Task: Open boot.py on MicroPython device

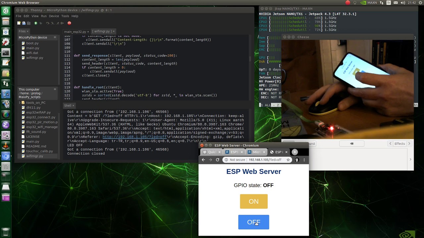Action: 32,43
